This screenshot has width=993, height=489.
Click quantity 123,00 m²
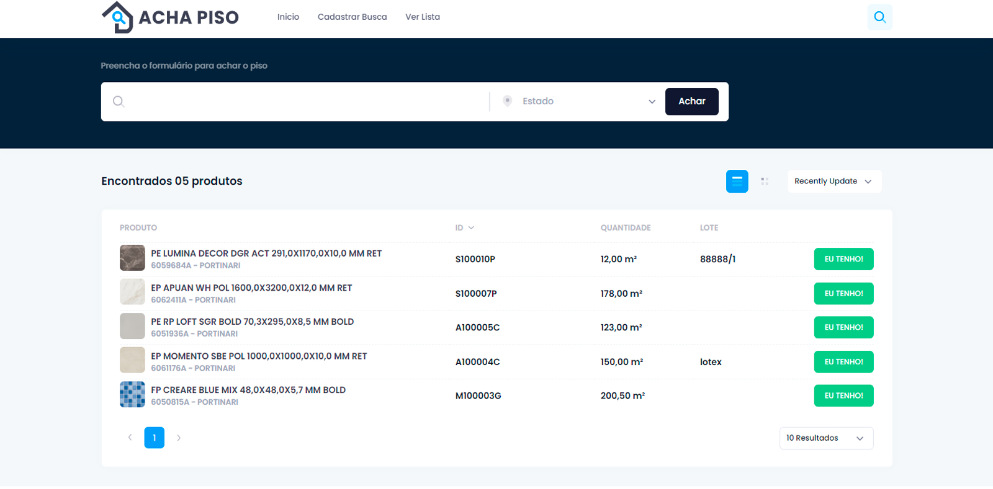pyautogui.click(x=621, y=327)
